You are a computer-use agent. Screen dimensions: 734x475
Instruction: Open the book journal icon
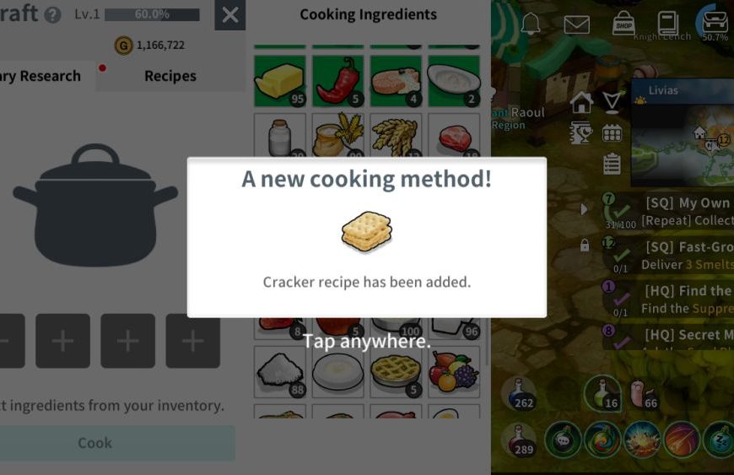667,24
